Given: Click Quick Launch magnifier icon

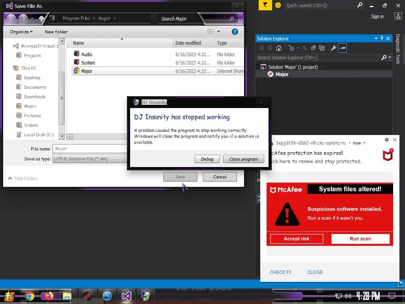Looking at the screenshot, I should (x=360, y=5).
